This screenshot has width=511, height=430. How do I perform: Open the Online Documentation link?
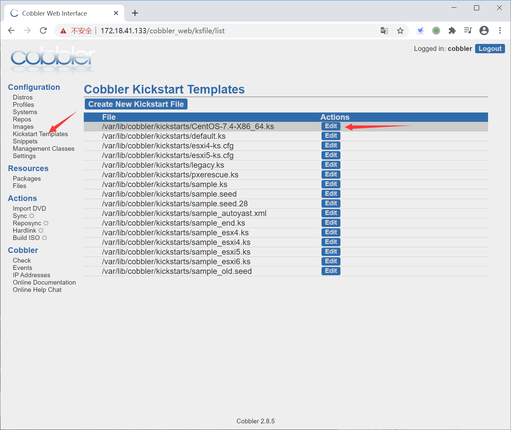[44, 282]
